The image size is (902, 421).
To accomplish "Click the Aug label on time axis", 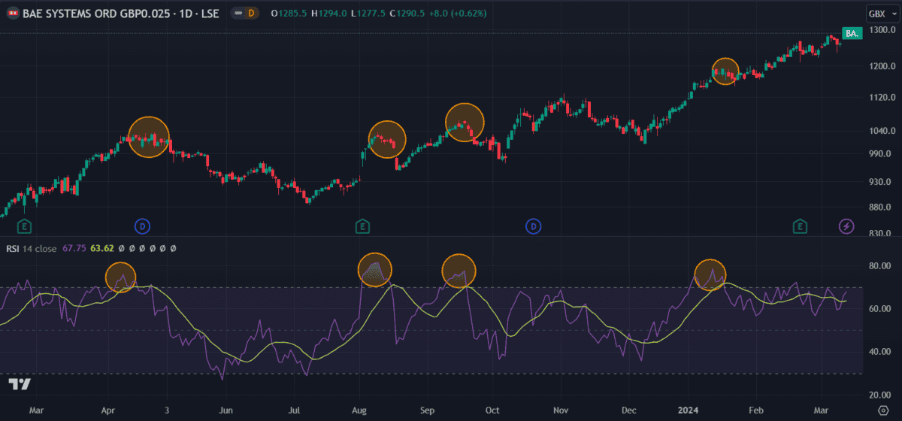I will [359, 411].
